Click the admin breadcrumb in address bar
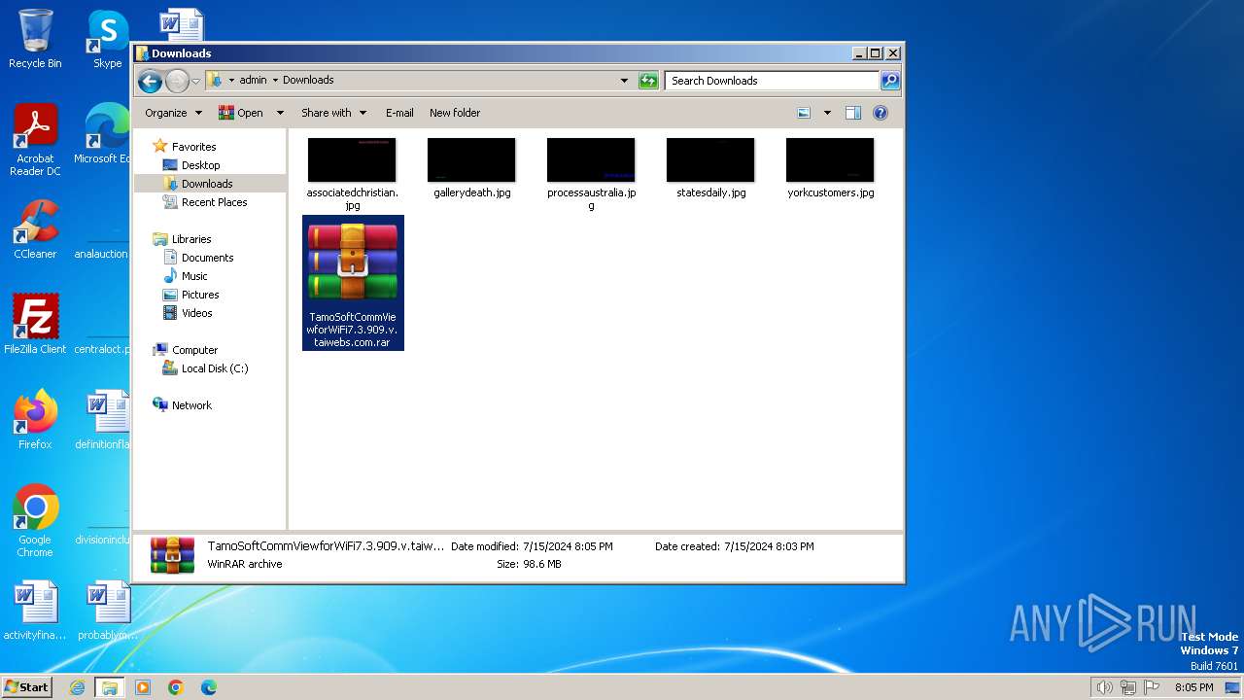Screen dimensions: 1244x700 (253, 81)
